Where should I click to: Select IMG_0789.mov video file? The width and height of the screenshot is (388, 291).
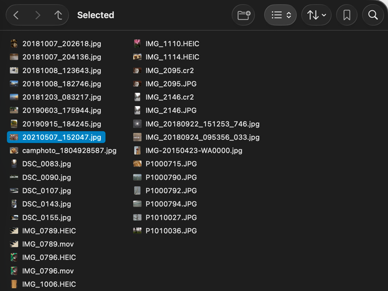point(48,244)
